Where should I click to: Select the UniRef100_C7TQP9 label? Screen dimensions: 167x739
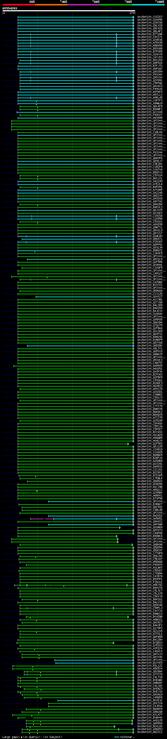(x=150, y=553)
